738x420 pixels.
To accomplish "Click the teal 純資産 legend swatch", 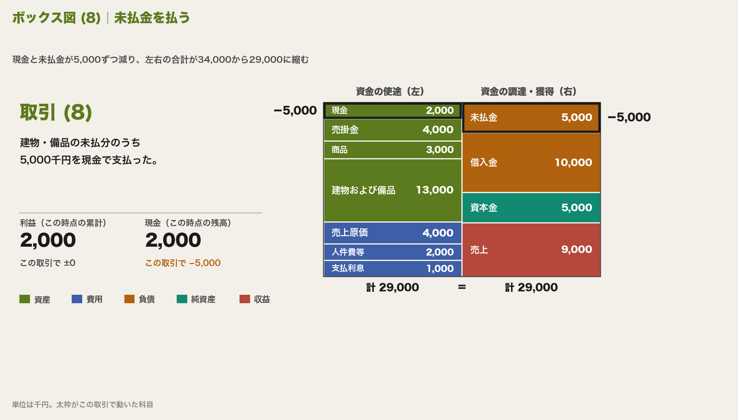I will 182,299.
